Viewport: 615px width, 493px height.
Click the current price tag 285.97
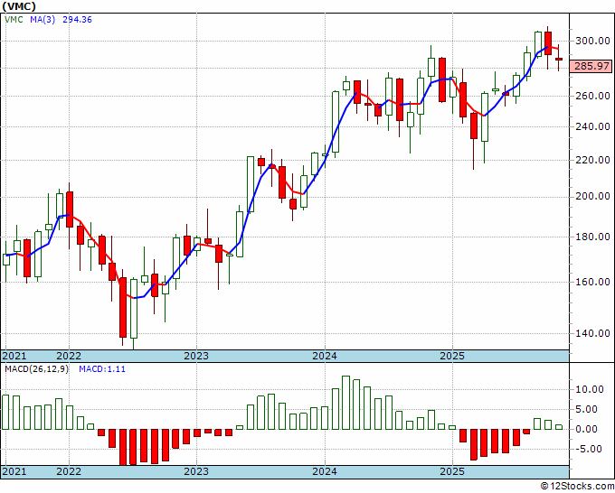[591, 66]
